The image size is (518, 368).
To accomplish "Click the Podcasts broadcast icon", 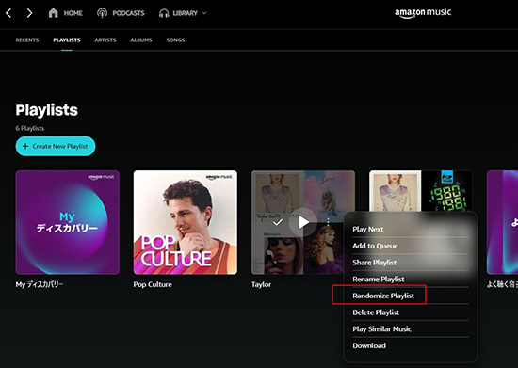I will tap(102, 13).
